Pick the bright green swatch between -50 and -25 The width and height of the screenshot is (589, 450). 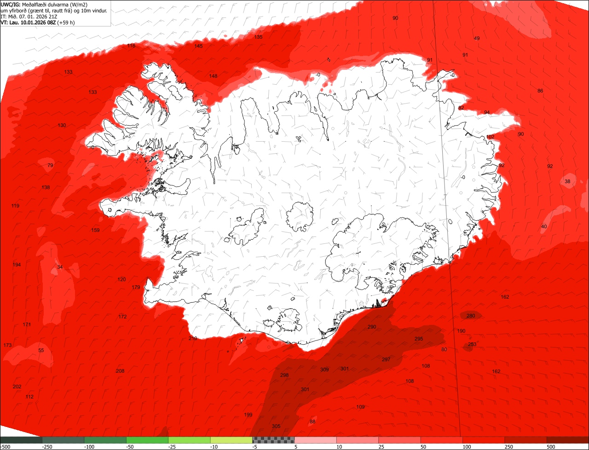(x=147, y=440)
